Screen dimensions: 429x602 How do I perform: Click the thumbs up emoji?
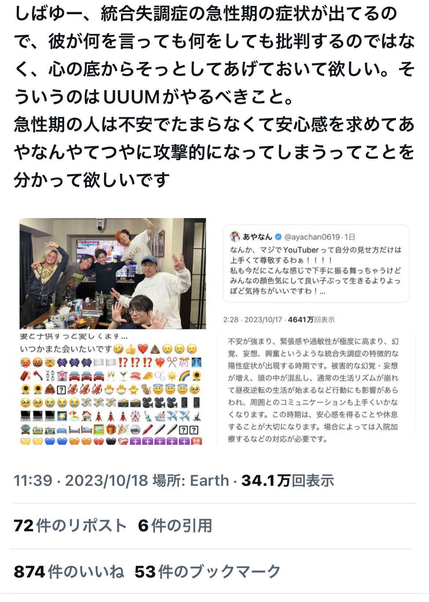[131, 349]
